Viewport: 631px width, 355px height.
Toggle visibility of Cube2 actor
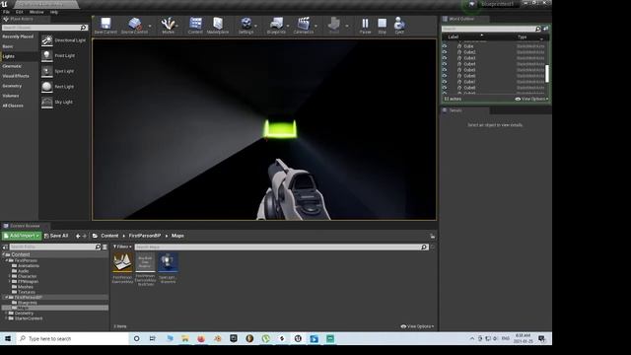[x=445, y=52]
